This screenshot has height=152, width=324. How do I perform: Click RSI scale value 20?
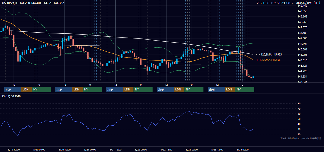[x=299, y=134]
